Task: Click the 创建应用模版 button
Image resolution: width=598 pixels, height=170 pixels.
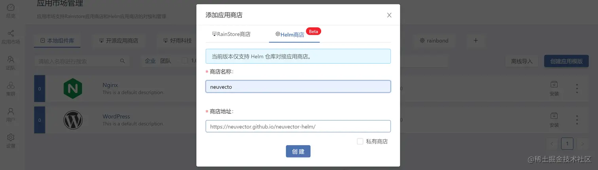Action: pos(566,61)
